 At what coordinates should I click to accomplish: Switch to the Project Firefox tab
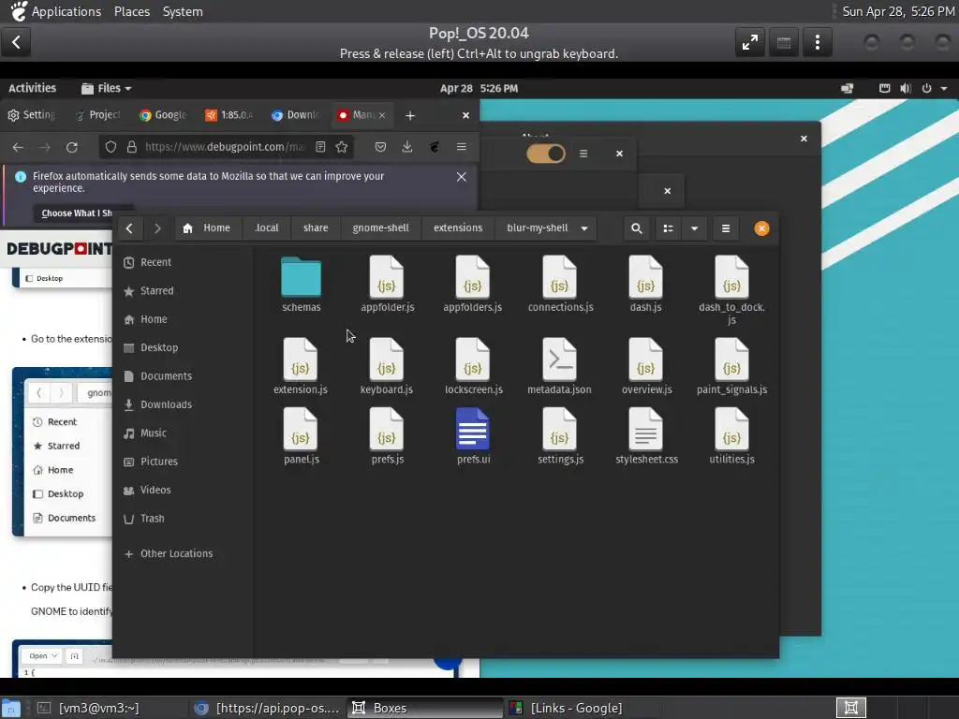(97, 115)
